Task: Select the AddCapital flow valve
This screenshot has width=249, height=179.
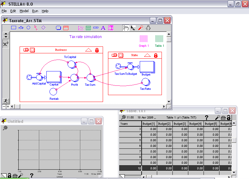Action: pyautogui.click(x=39, y=77)
